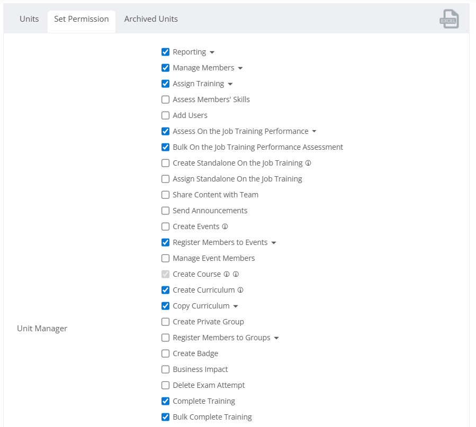The image size is (476, 427).
Task: Export permissions using the Excel icon
Action: [x=449, y=19]
